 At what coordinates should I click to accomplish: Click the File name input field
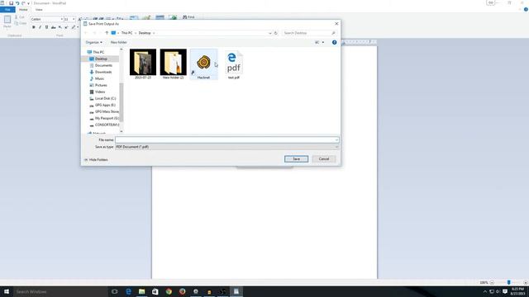[x=226, y=139]
